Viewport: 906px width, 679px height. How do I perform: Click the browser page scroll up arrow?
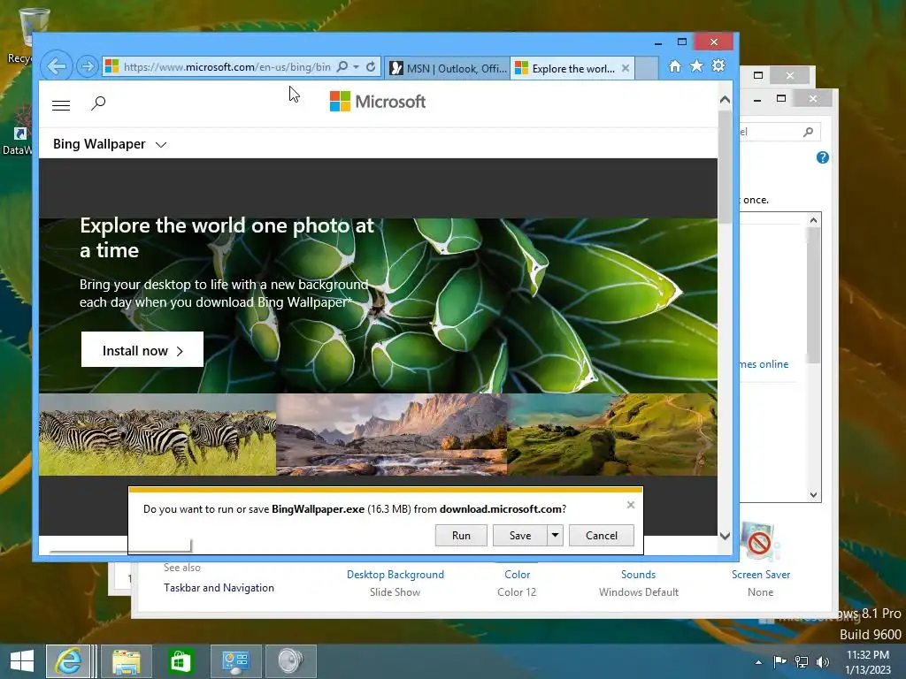pos(725,100)
